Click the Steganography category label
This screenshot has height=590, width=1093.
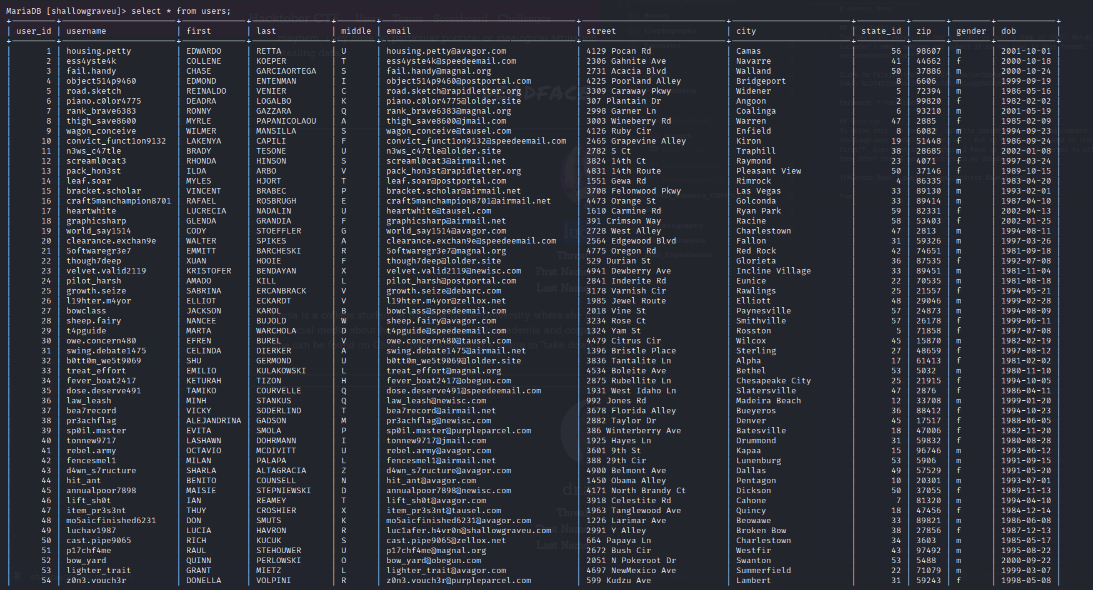674,225
